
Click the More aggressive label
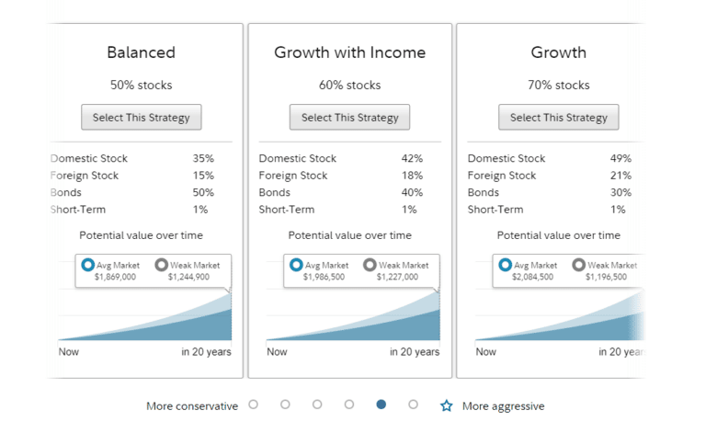tap(503, 406)
